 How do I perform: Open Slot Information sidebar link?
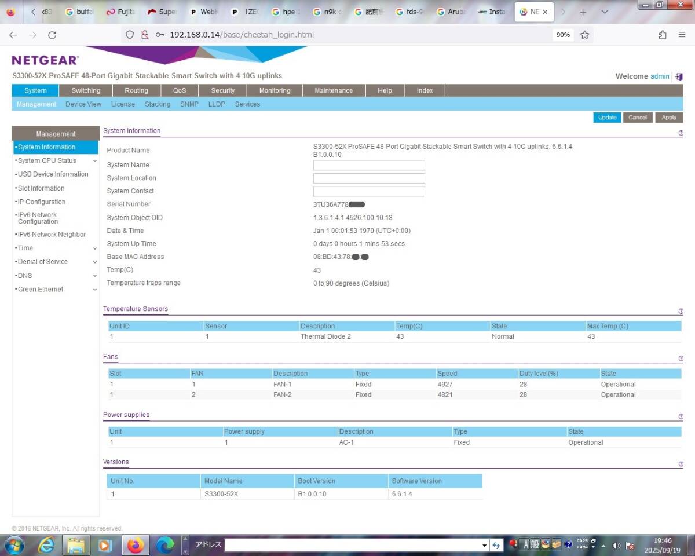41,188
